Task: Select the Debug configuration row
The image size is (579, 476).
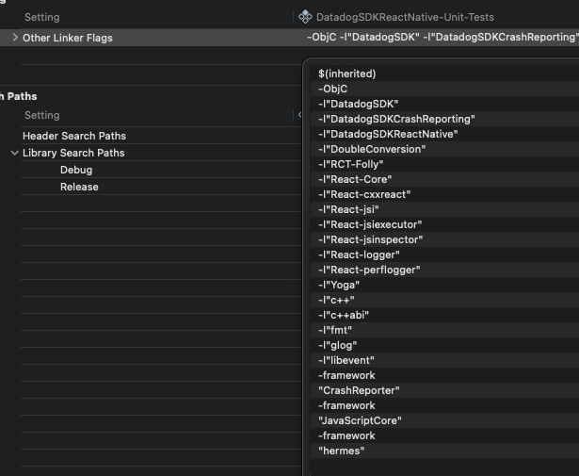Action: [x=76, y=170]
